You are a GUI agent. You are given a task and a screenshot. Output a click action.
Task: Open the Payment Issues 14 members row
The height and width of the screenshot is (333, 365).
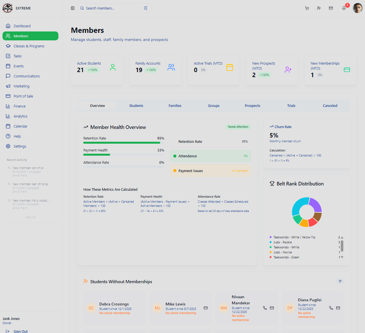tap(210, 171)
